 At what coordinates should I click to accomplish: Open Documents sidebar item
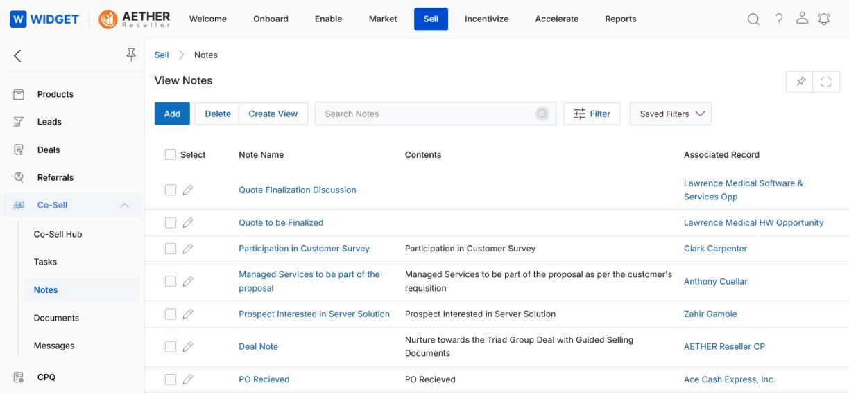point(56,318)
